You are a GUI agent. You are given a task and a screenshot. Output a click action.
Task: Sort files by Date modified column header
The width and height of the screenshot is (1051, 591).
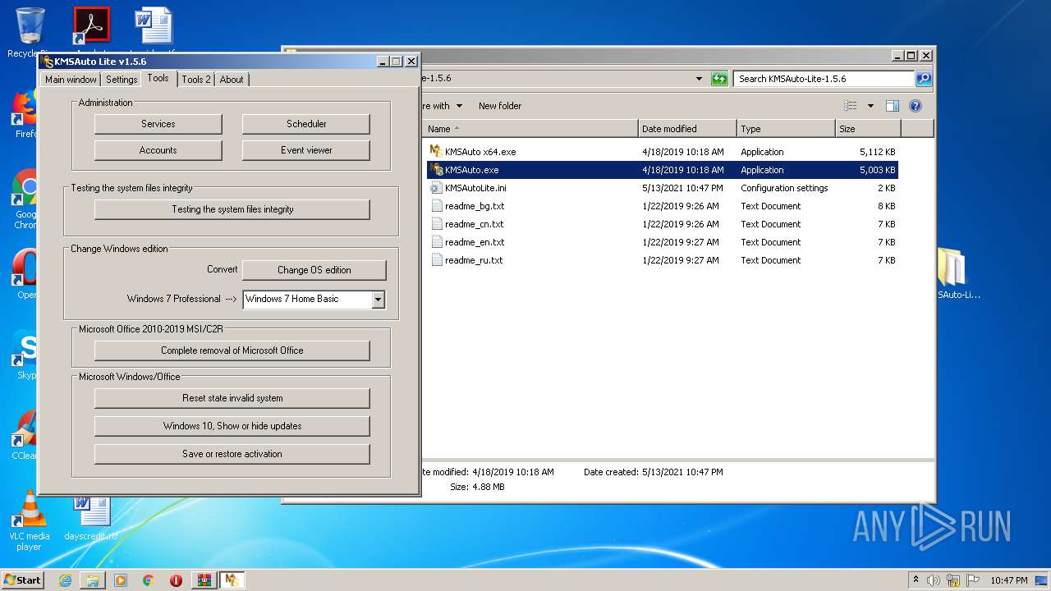point(687,129)
